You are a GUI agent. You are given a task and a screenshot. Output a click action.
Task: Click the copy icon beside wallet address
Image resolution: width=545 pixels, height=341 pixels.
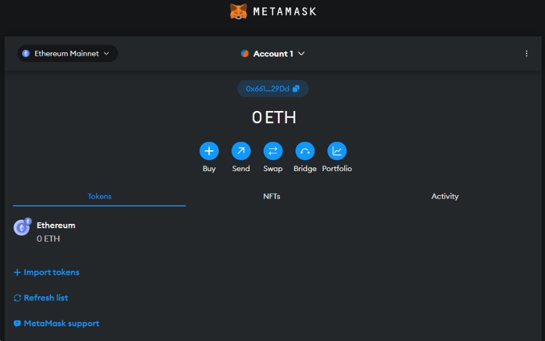[x=296, y=89]
